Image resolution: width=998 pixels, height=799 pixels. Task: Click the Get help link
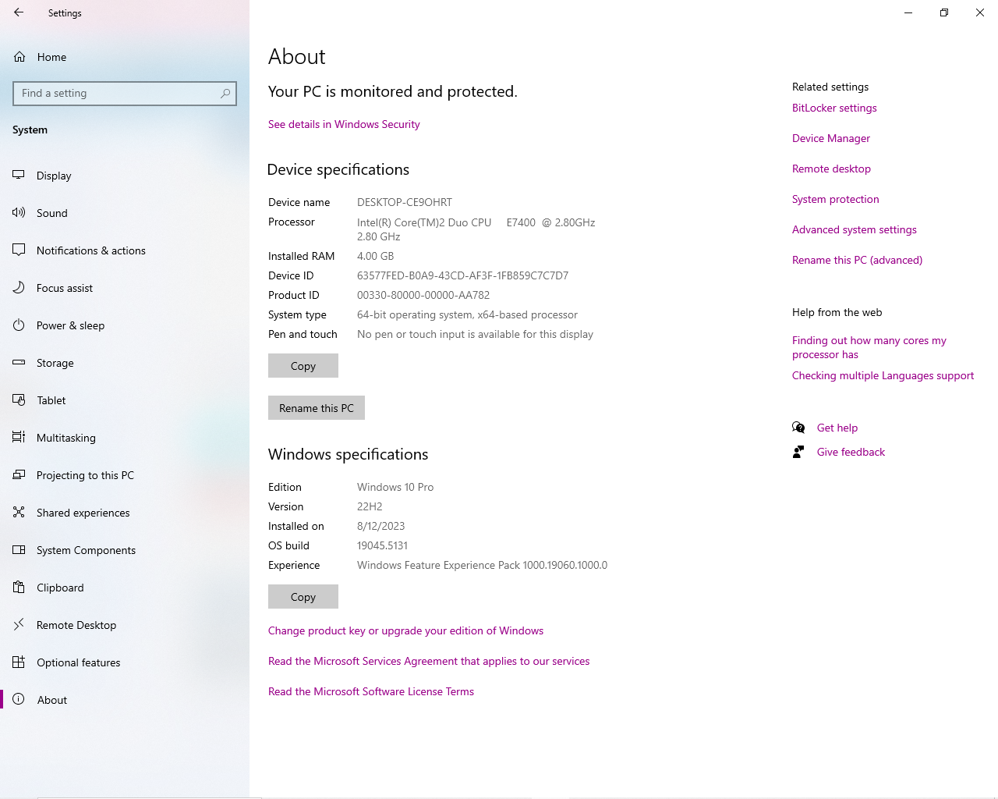[837, 428]
